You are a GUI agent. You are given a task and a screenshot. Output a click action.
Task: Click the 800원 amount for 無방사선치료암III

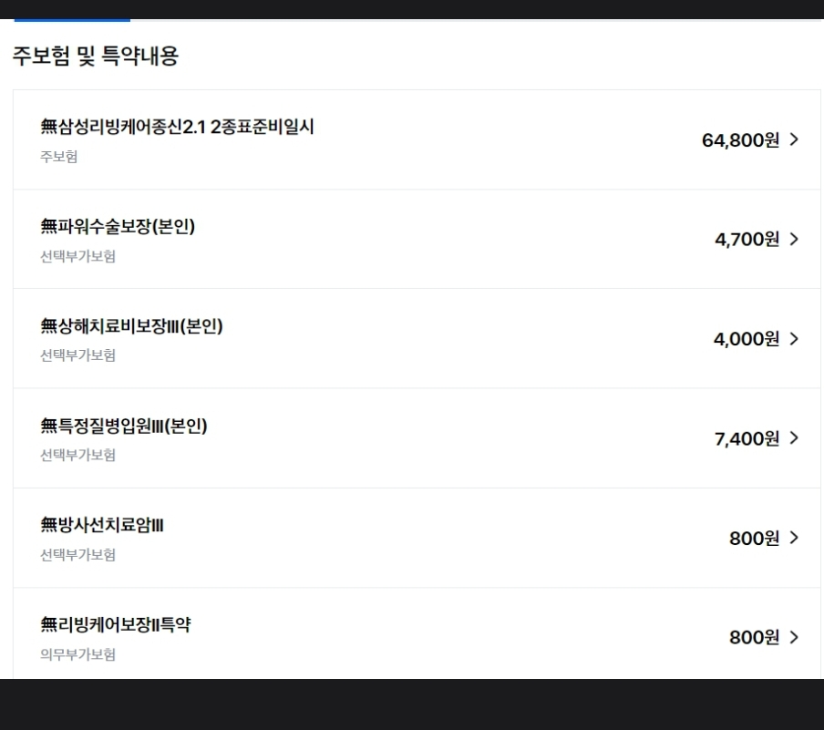click(754, 539)
